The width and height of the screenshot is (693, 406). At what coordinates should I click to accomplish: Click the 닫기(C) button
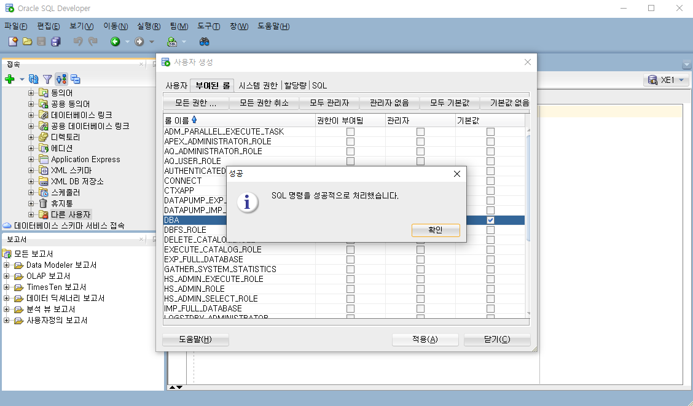click(x=497, y=339)
